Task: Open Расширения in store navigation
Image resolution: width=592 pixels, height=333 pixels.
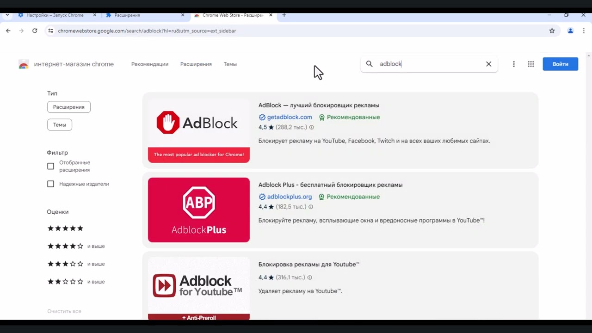Action: (196, 64)
